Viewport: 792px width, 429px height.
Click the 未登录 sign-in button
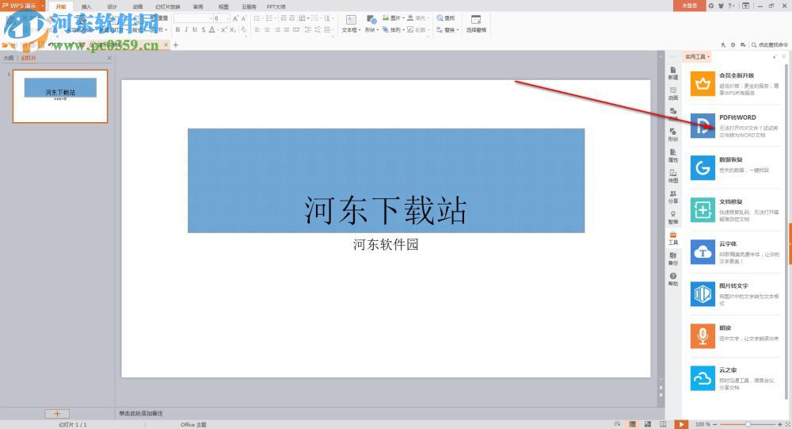689,6
